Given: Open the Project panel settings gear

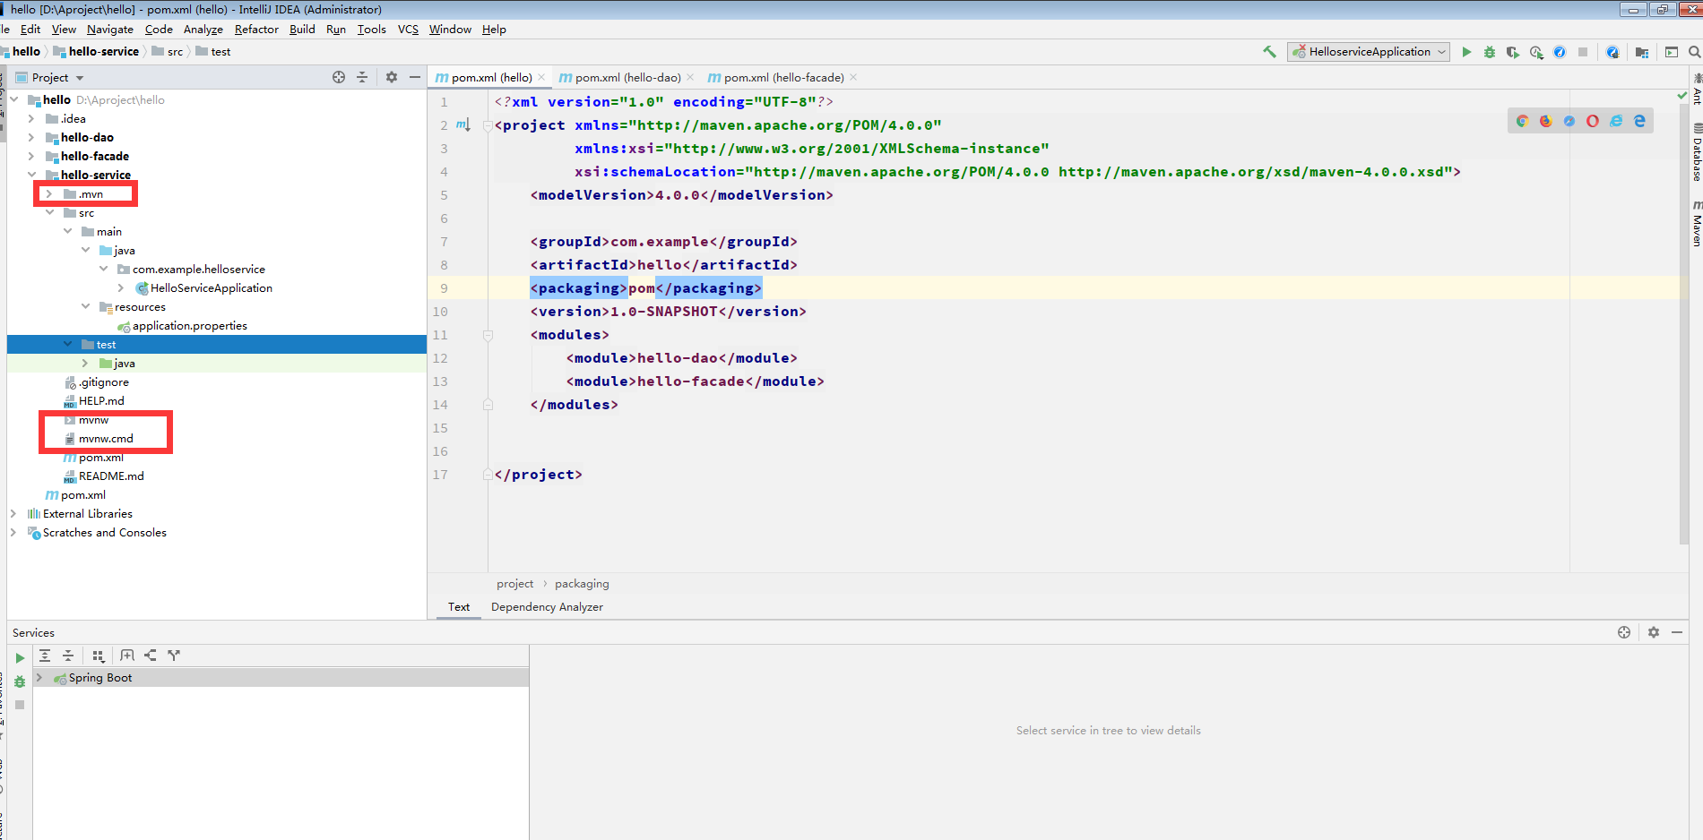Looking at the screenshot, I should pyautogui.click(x=392, y=77).
